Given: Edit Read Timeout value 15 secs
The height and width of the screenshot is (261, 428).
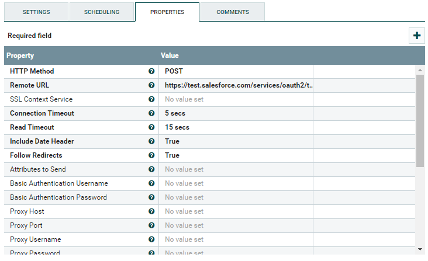Looking at the screenshot, I should tap(236, 127).
